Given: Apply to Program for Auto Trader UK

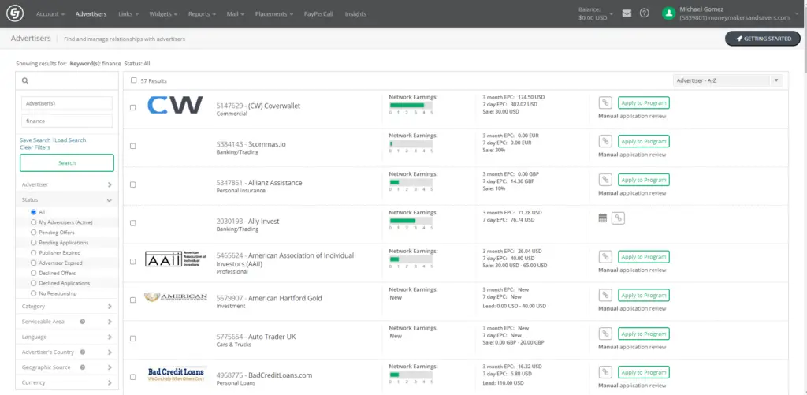Looking at the screenshot, I should 643,334.
